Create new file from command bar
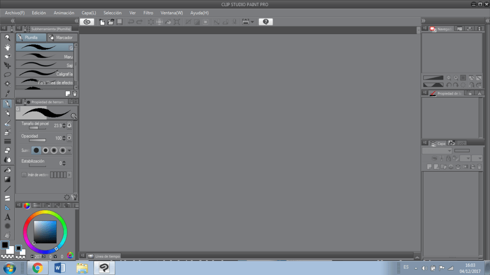 [102, 22]
